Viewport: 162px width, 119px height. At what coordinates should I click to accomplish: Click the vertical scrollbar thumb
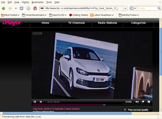160,51
